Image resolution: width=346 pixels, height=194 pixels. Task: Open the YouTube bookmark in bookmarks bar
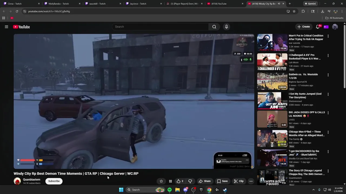click(12, 18)
